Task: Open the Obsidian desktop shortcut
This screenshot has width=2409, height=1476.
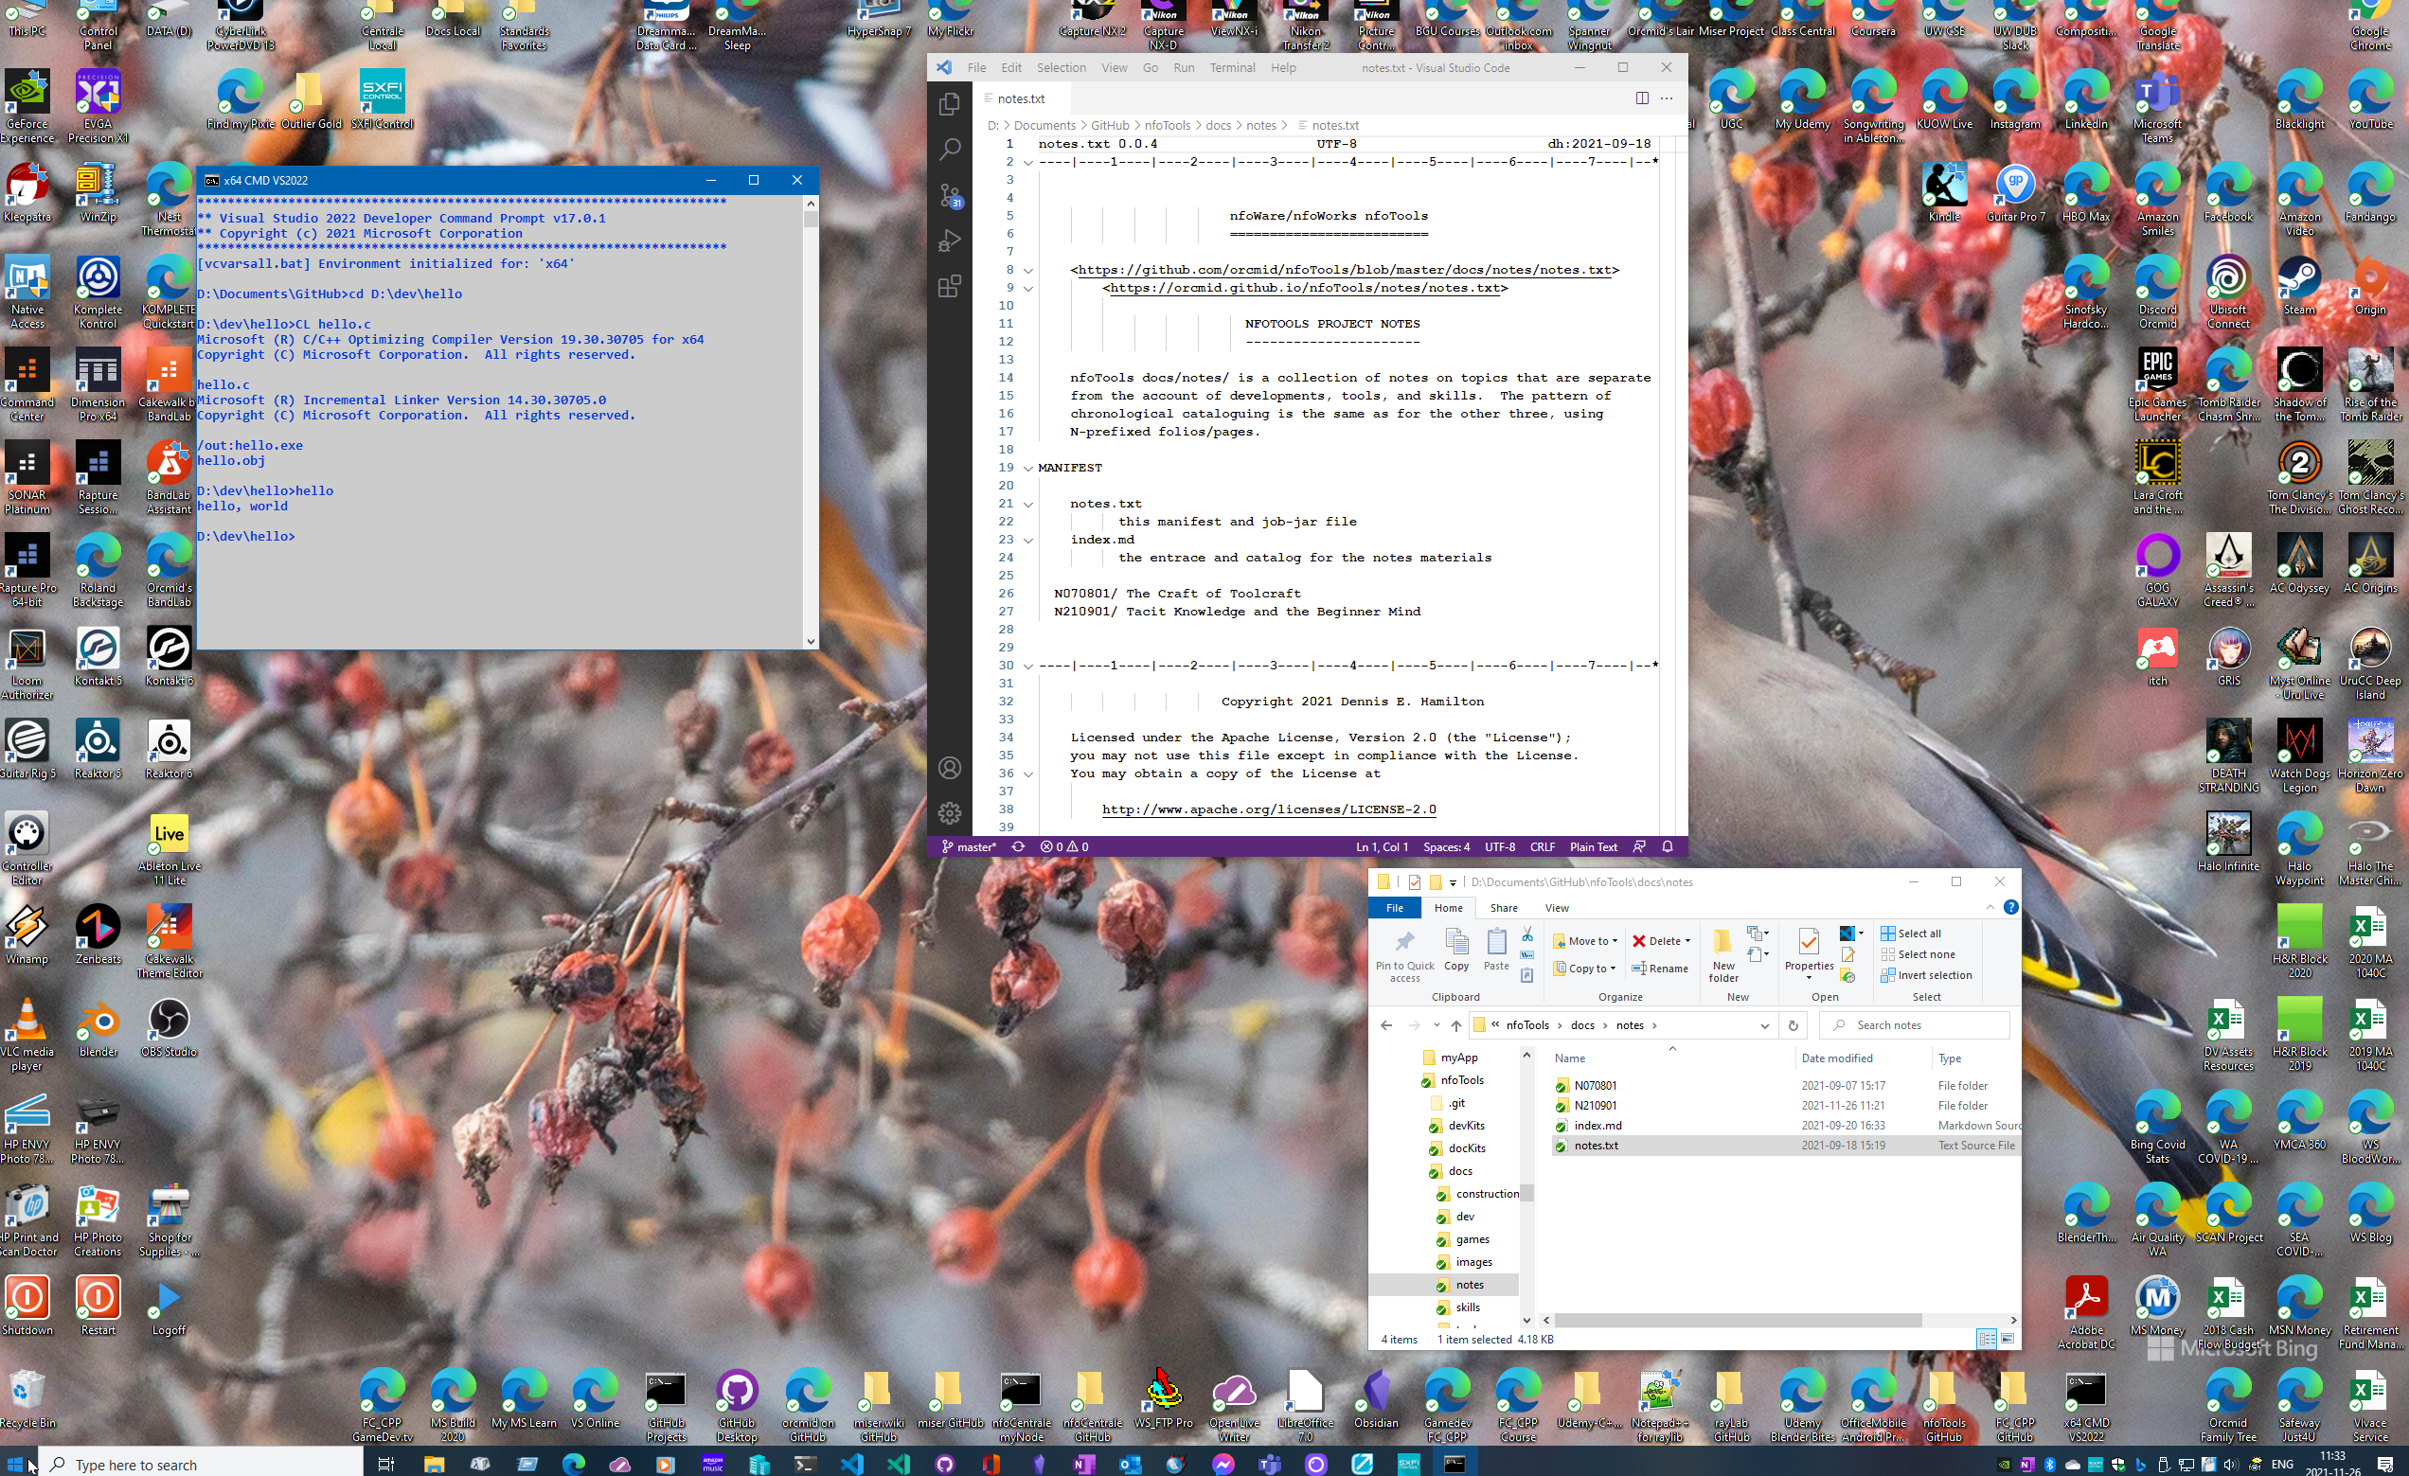Action: (x=1377, y=1398)
